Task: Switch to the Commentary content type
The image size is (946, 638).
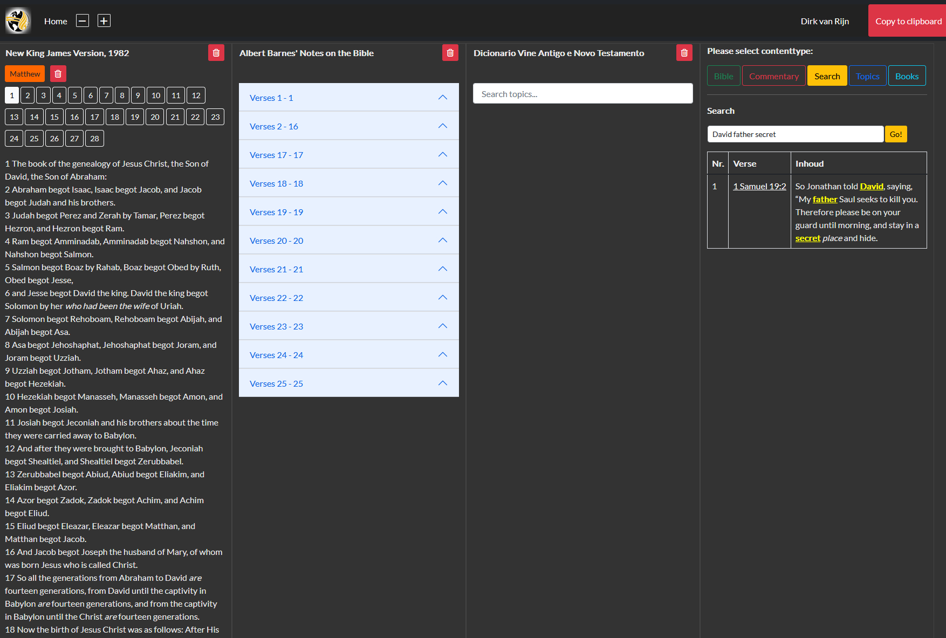Action: 773,76
